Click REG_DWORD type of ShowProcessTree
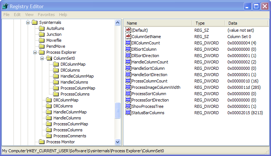This screenshot has height=156, width=271. pos(207,106)
